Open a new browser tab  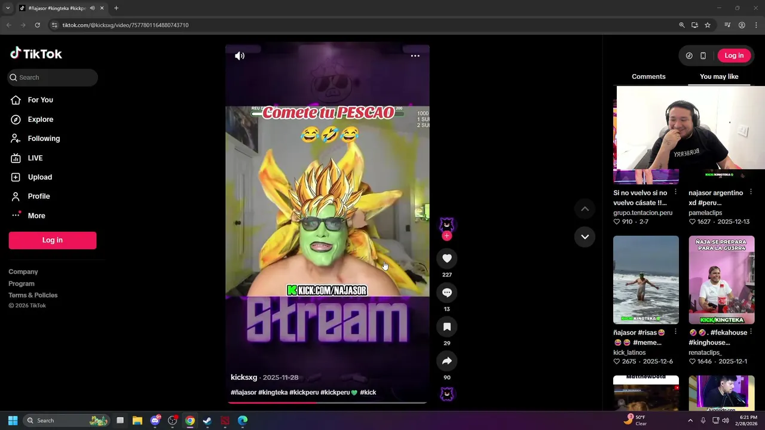pos(116,8)
